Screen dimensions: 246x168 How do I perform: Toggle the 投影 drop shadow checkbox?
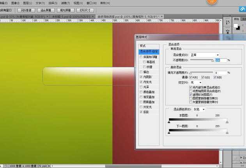coord(142,112)
